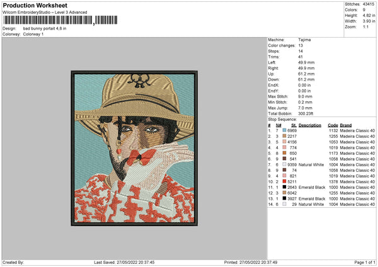This screenshot has width=378, height=267.
Task: Click the Min Stitch value "0.2 mm"
Action: [305, 102]
